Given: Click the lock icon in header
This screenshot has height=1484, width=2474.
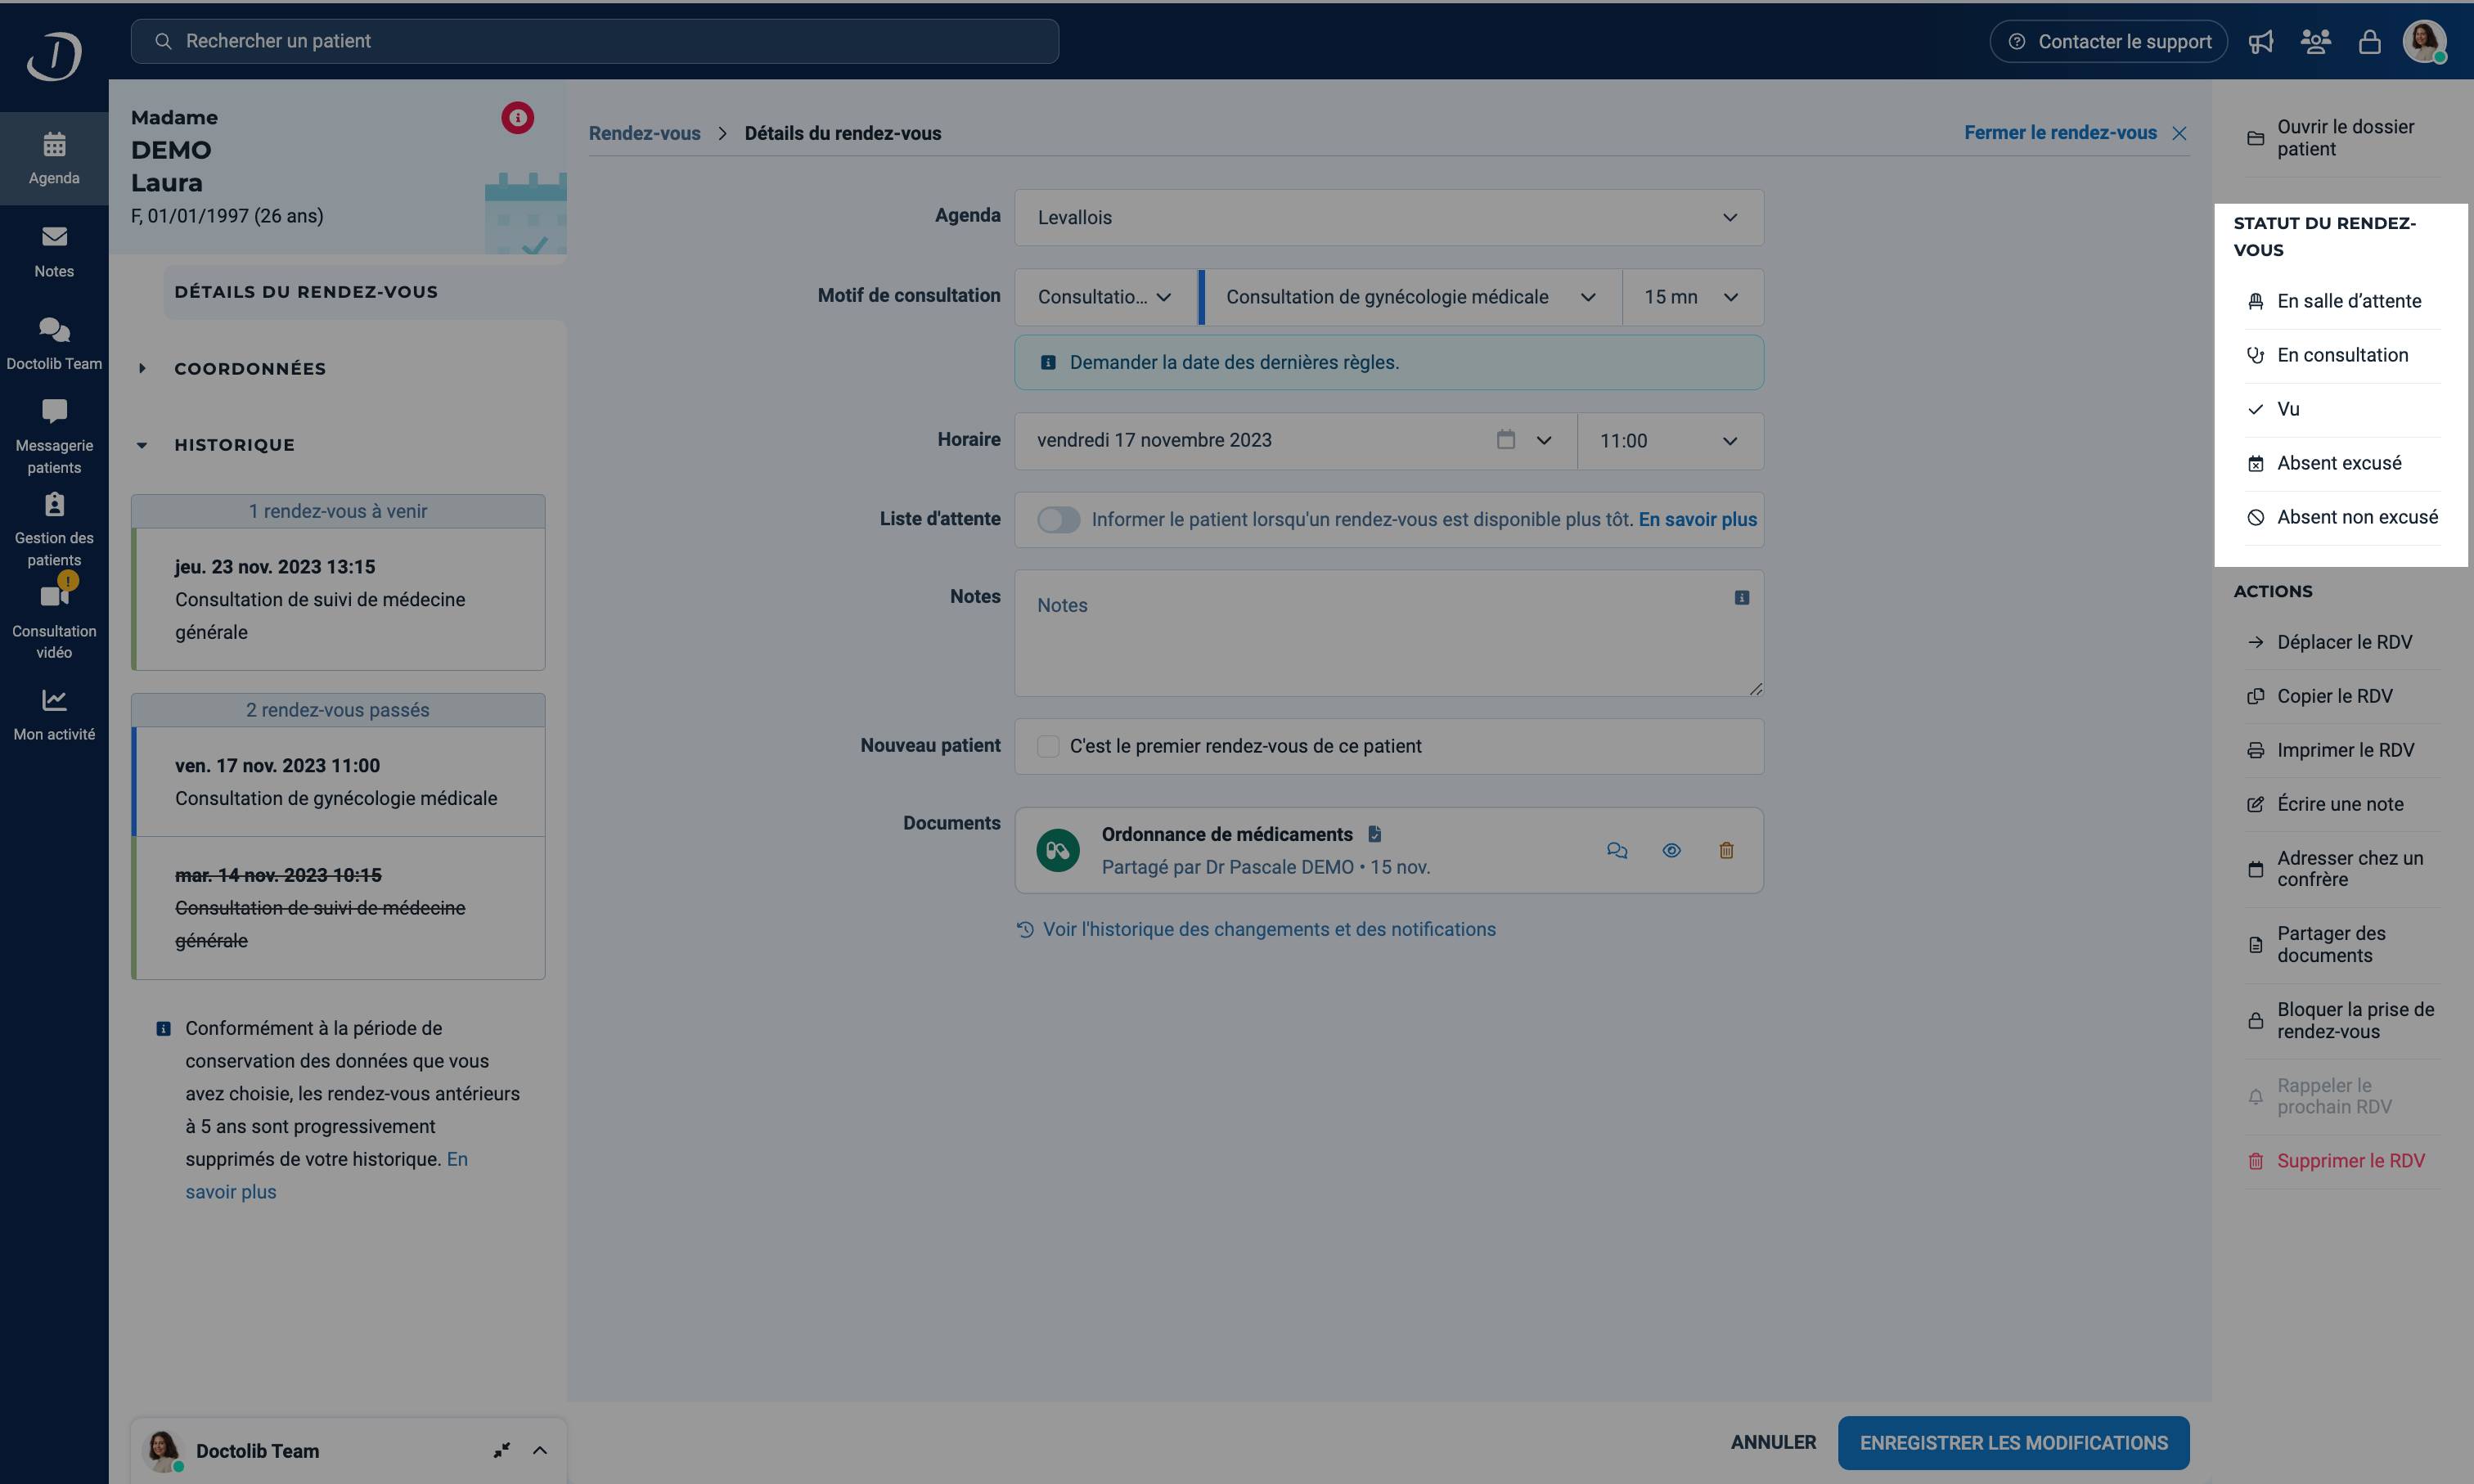Looking at the screenshot, I should 2369,42.
